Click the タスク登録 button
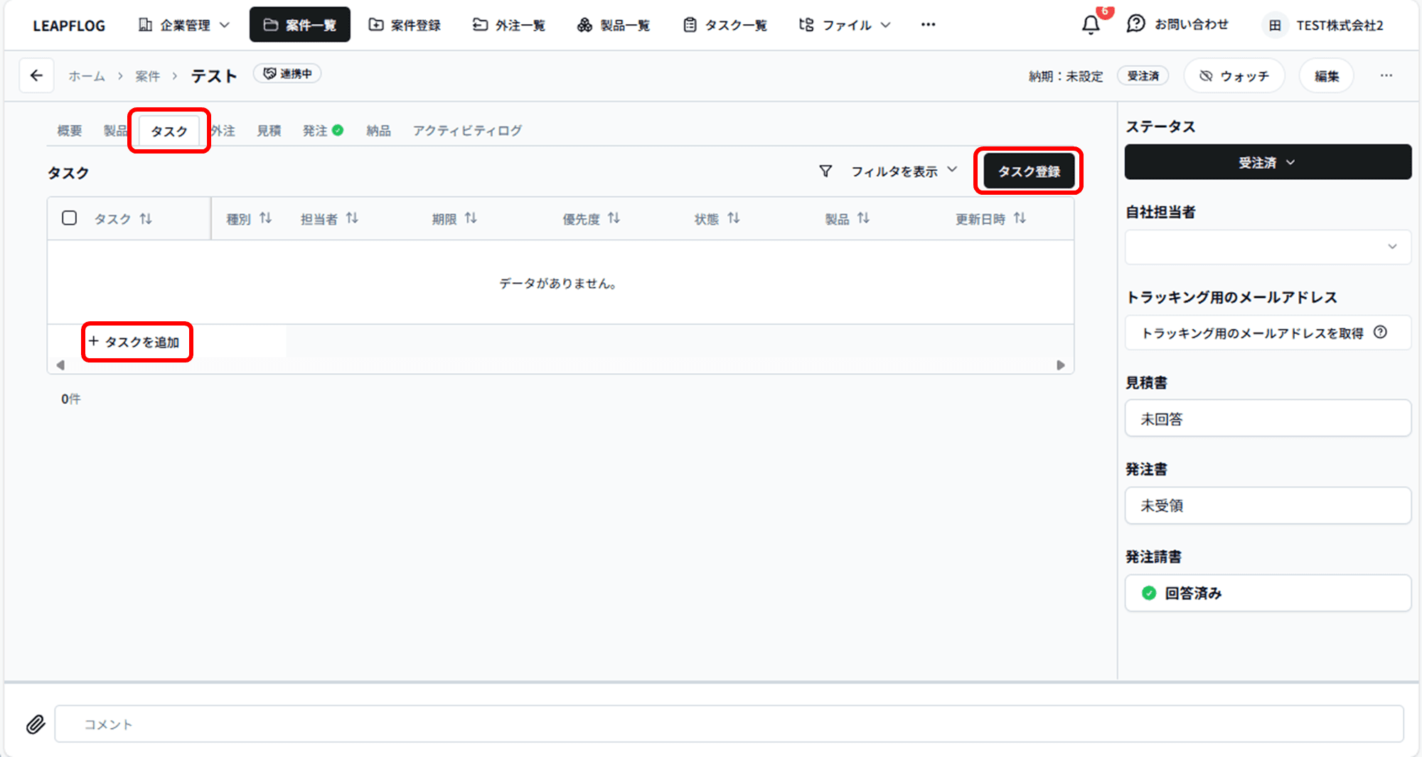Image resolution: width=1422 pixels, height=757 pixels. [1028, 171]
